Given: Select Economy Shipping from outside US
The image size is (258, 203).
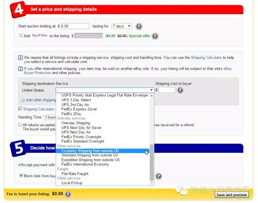Looking at the screenshot, I should tap(103, 151).
